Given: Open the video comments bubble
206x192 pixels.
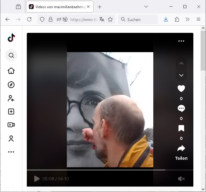Looking at the screenshot, I should pos(181,109).
